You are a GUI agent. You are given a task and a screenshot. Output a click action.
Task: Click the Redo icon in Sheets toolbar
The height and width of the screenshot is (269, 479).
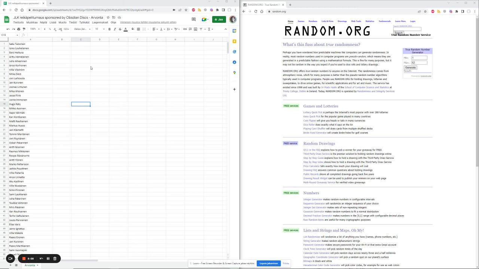13,29
